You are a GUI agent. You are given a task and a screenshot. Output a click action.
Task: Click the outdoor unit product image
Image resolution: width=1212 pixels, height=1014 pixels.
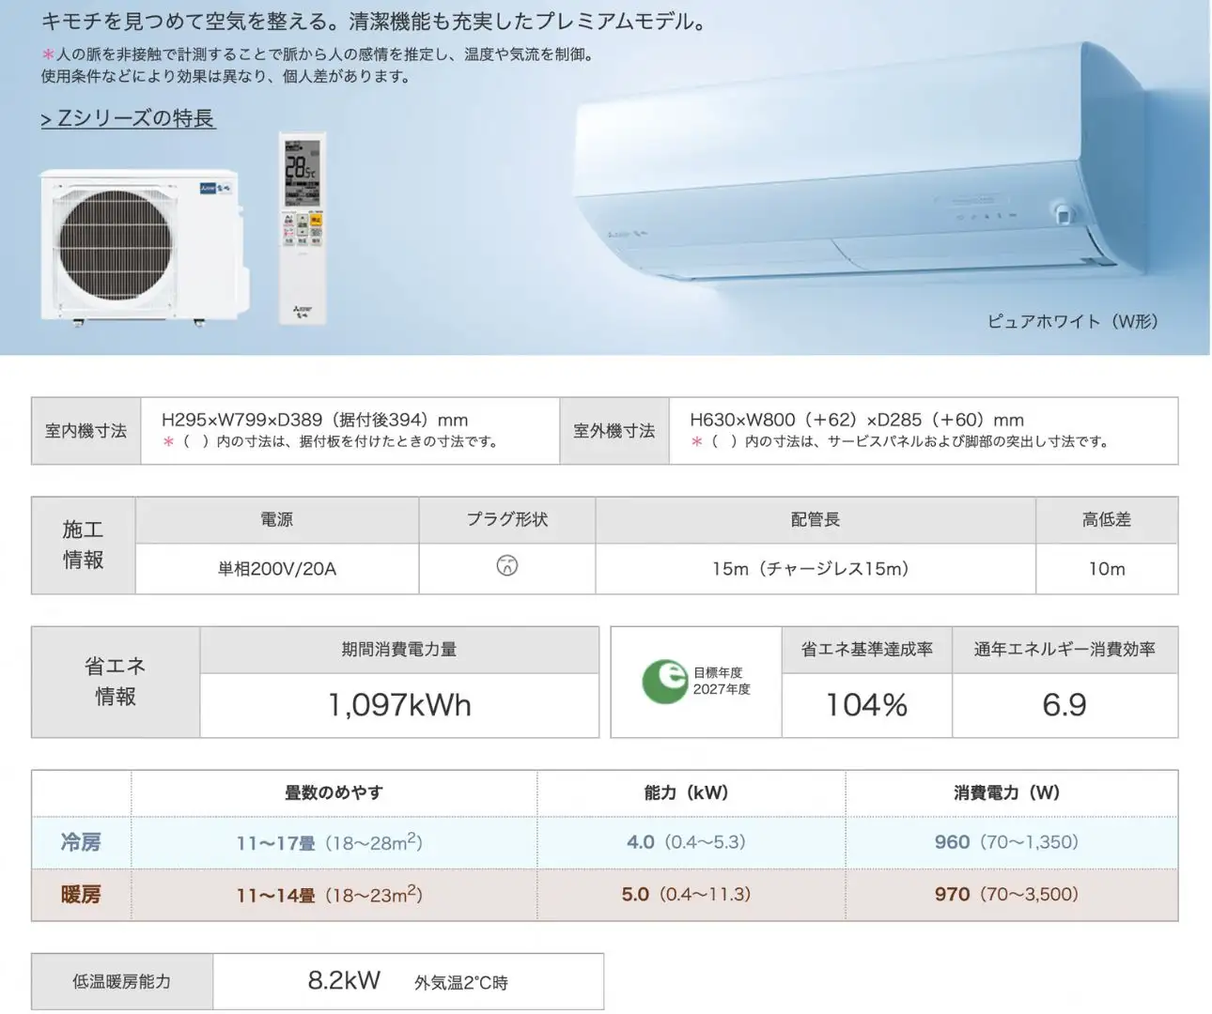(145, 248)
